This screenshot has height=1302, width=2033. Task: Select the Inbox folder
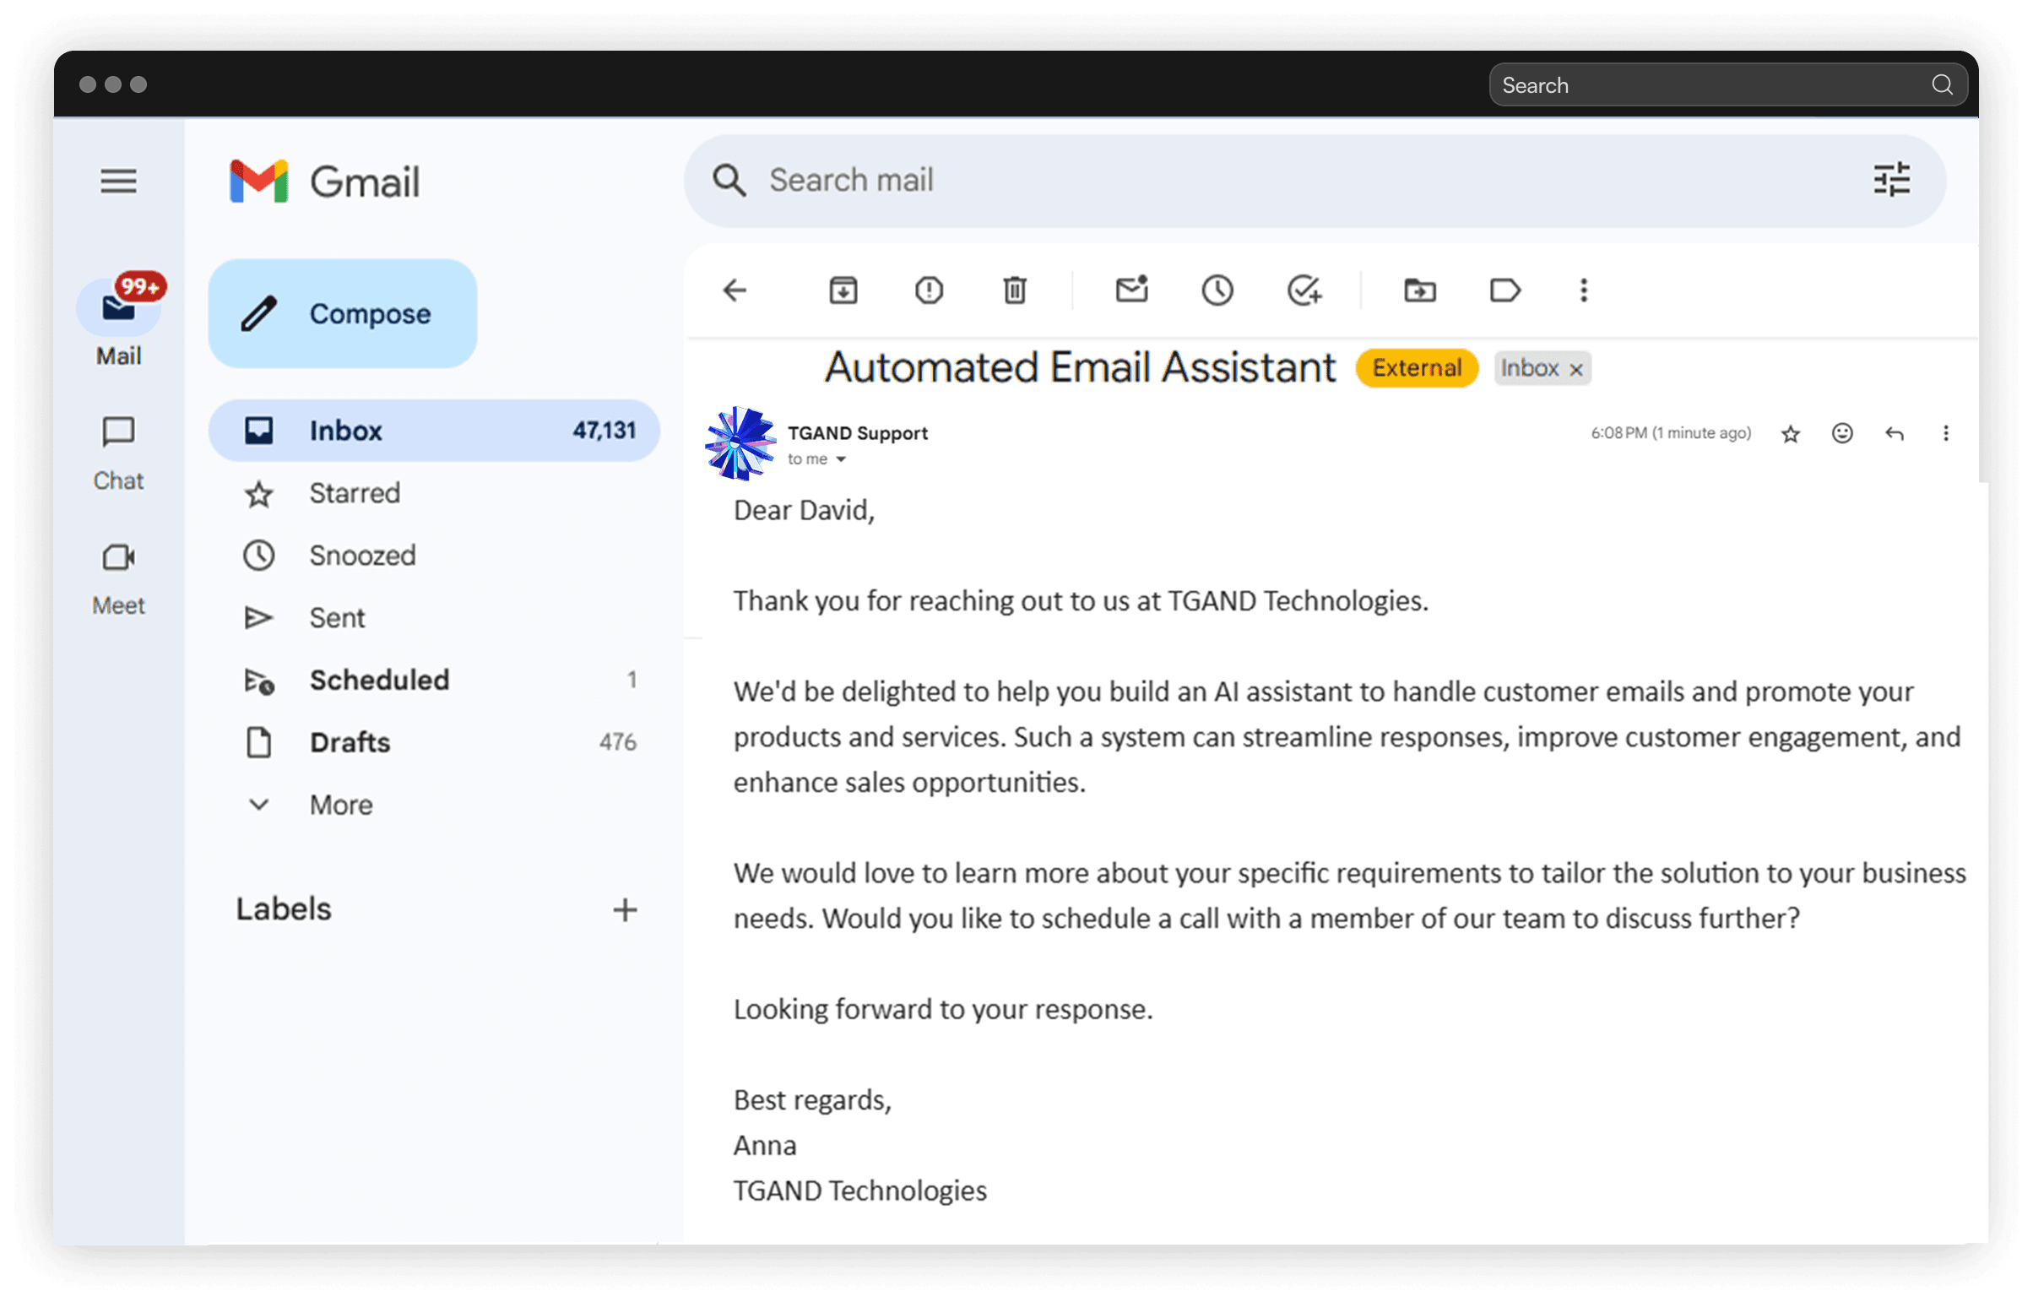(x=434, y=431)
